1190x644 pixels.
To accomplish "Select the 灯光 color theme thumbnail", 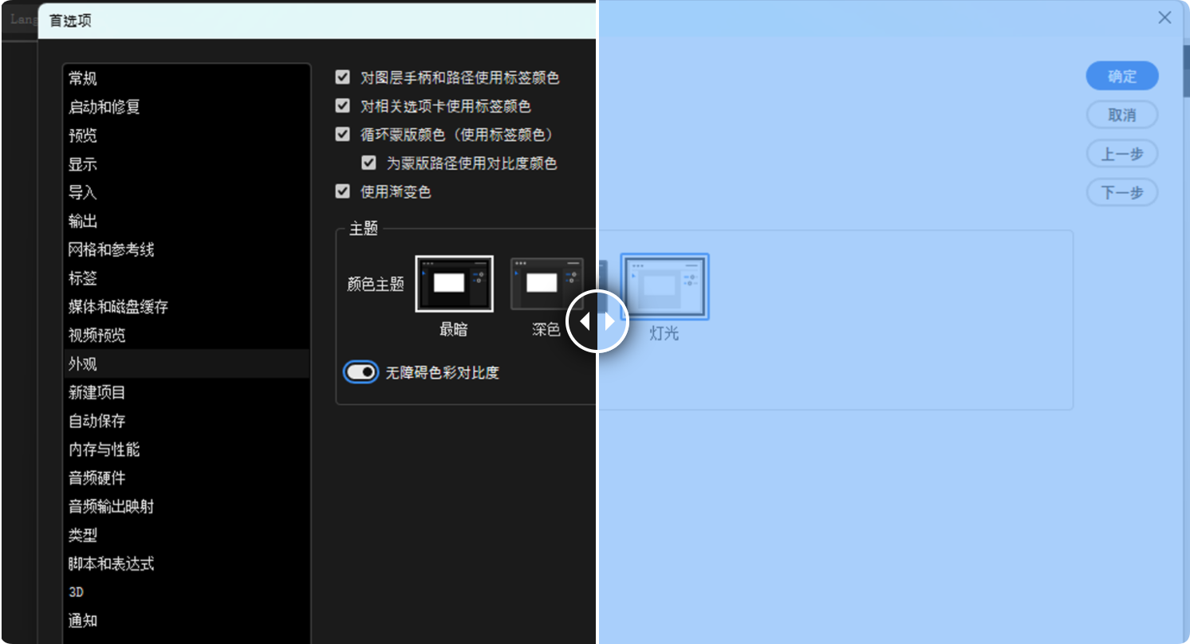I will (x=664, y=286).
